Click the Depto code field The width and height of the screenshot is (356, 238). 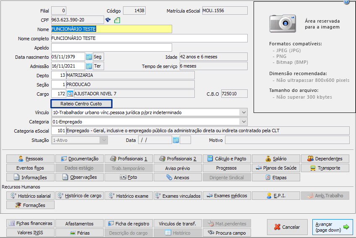click(x=59, y=75)
